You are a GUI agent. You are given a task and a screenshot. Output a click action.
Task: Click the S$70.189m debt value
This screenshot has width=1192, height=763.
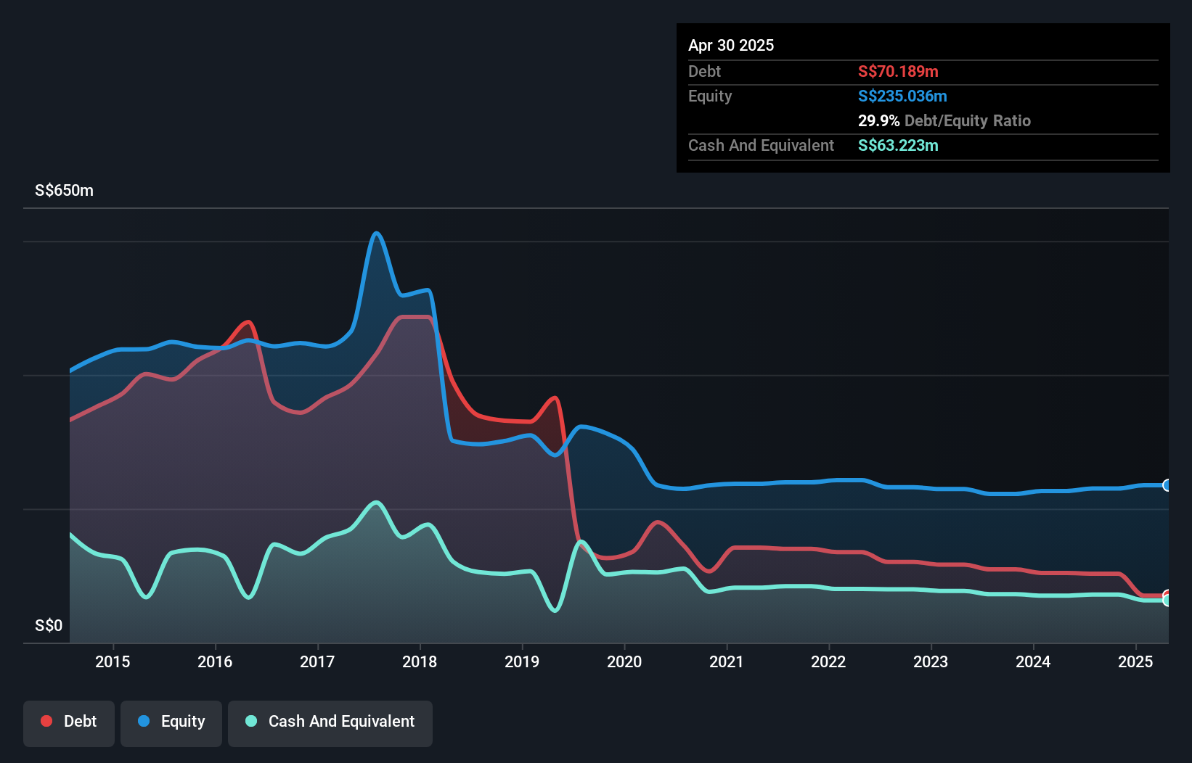pos(898,71)
